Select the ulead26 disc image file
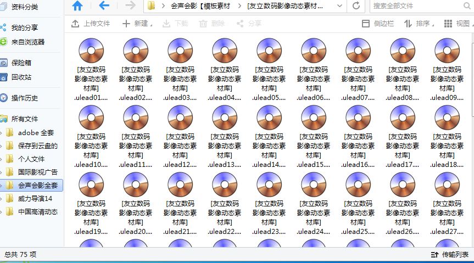The image size is (474, 263). (403, 204)
